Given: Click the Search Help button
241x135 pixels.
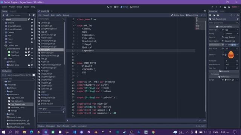Looking at the screenshot, I should (192, 15).
